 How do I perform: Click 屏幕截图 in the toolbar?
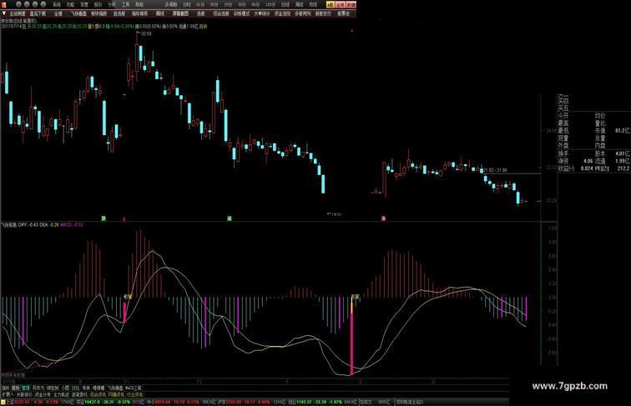(x=180, y=13)
